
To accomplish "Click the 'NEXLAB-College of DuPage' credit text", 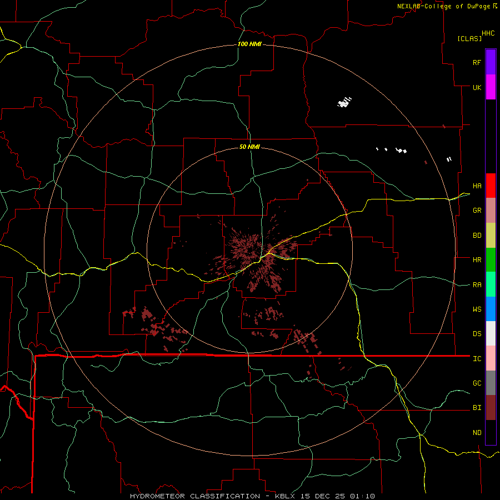I will click(443, 6).
